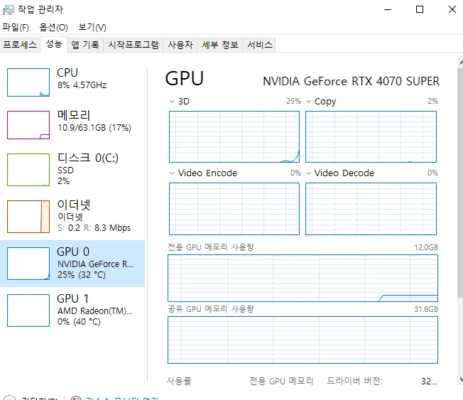Click the Copy engine usage graph
463x400 pixels.
click(371, 137)
